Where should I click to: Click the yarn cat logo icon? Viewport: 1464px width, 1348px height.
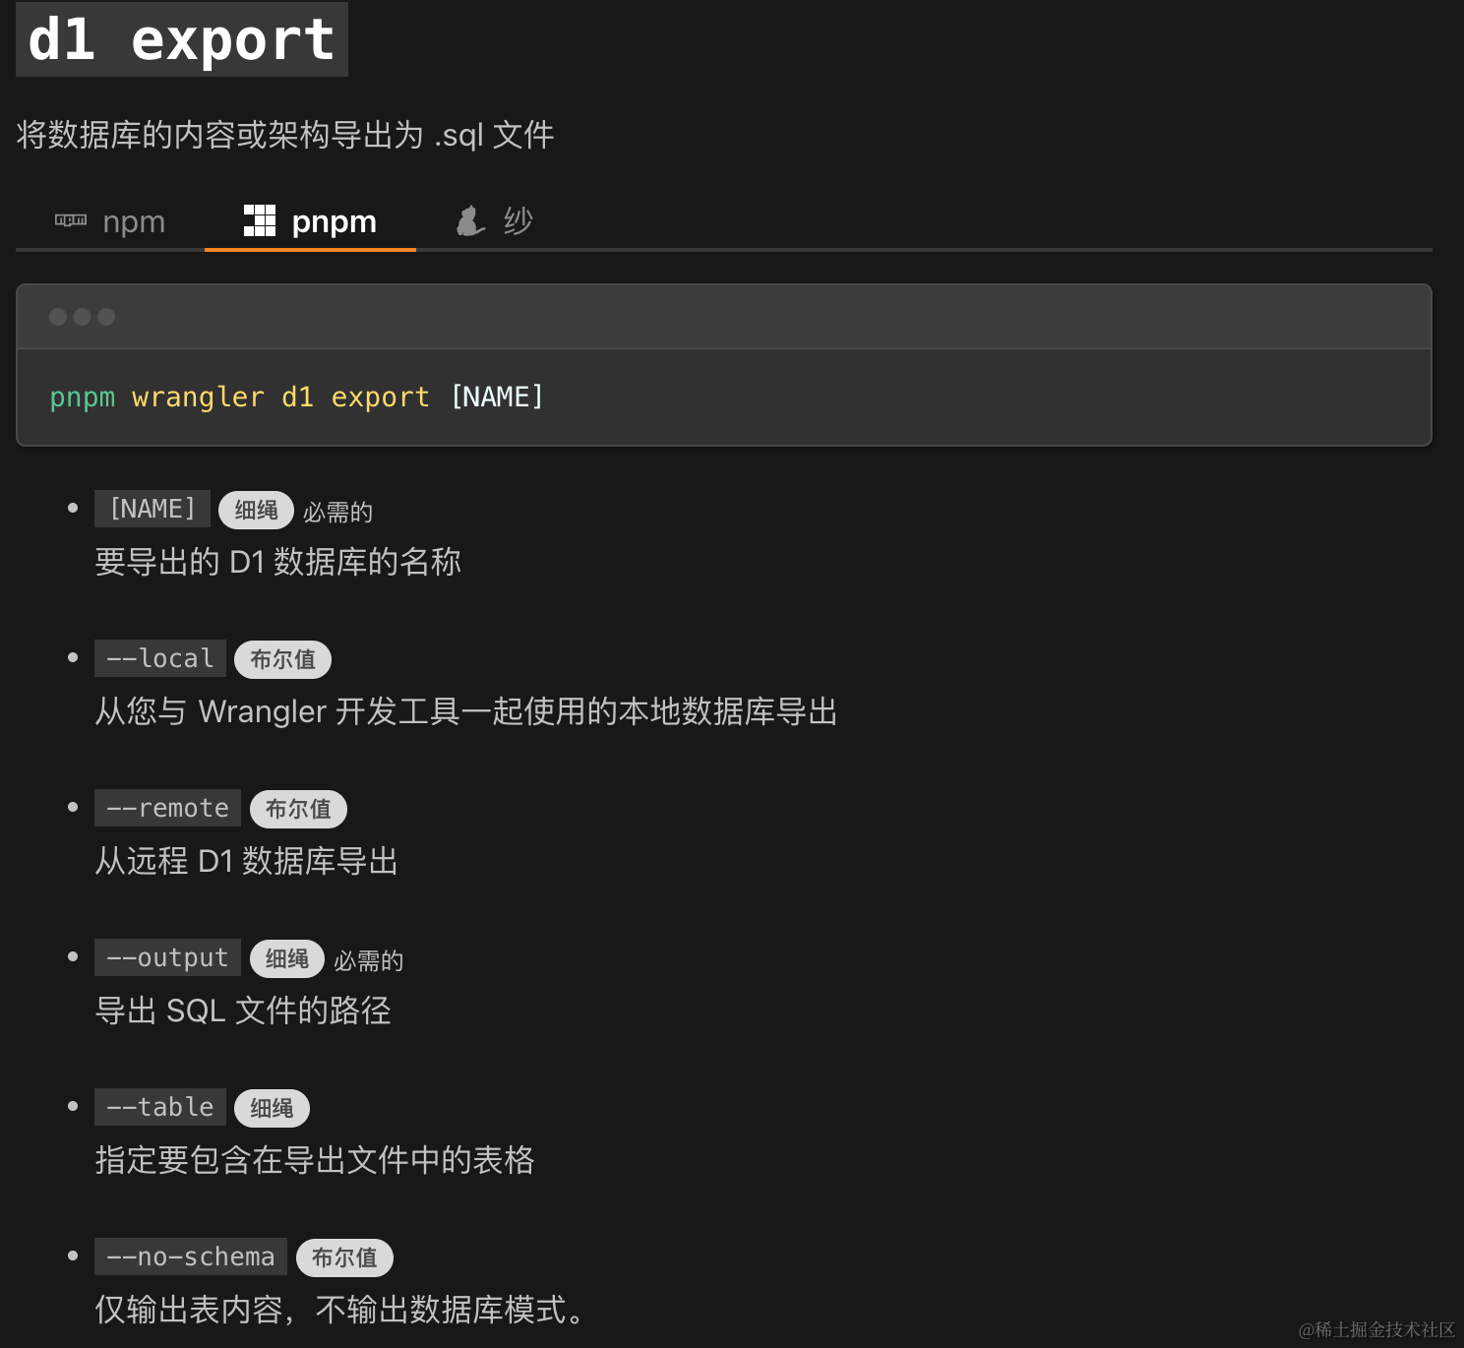tap(470, 220)
